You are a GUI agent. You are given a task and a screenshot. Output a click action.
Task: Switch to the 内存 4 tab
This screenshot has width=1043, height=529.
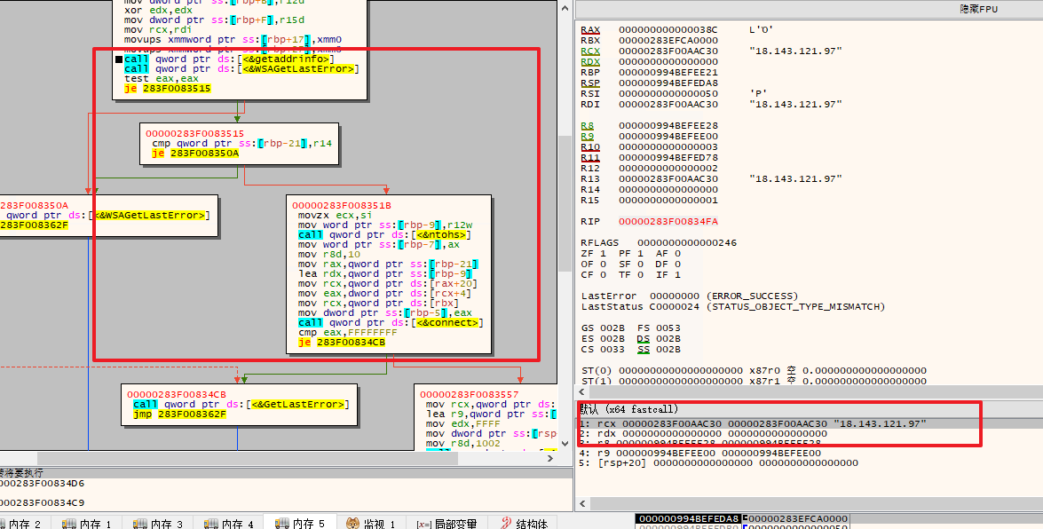coord(228,524)
